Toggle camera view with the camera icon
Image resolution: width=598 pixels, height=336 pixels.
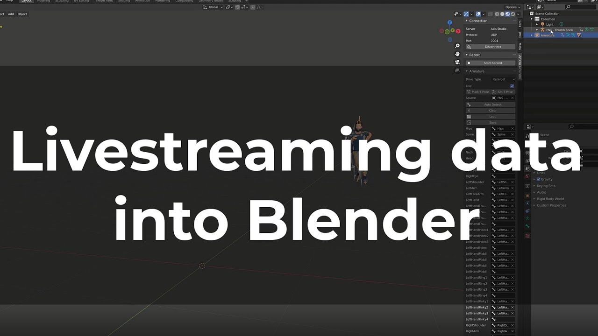[x=457, y=62]
